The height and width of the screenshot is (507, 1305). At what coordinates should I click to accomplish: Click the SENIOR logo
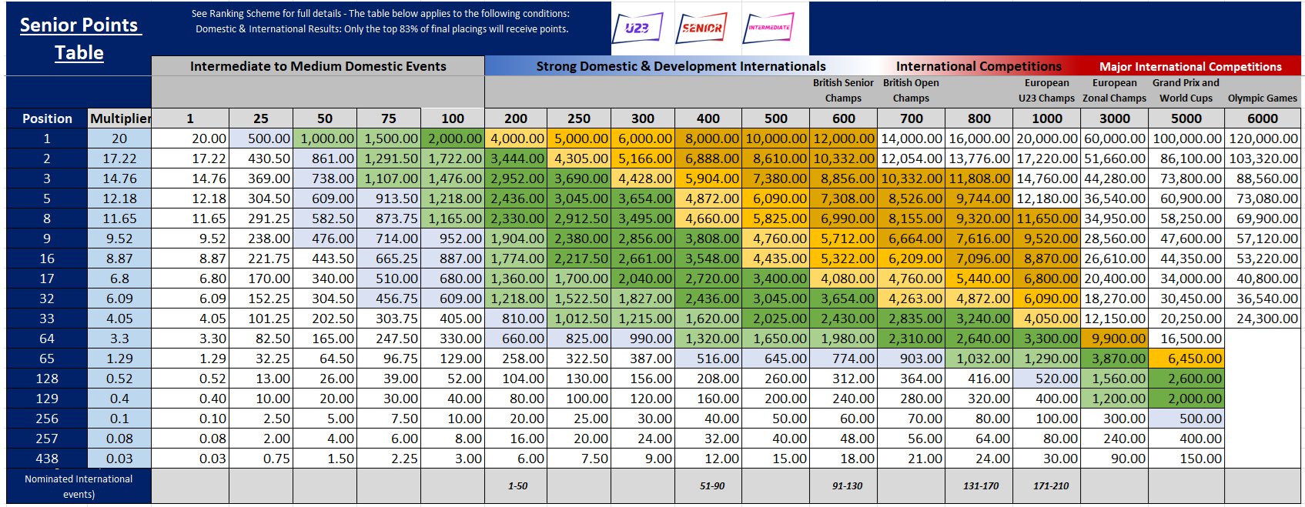(702, 28)
